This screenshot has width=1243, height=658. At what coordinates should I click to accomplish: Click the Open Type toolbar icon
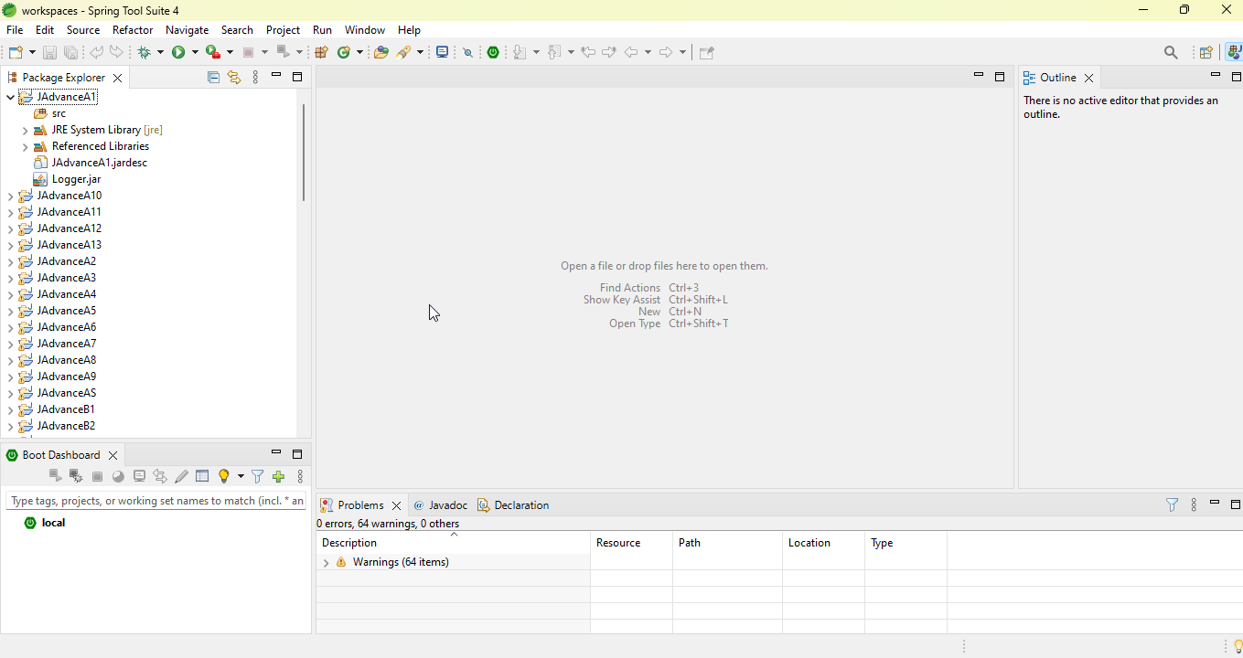381,52
